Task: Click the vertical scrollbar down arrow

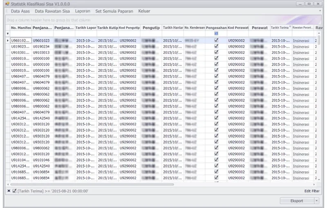Action: pos(319,179)
